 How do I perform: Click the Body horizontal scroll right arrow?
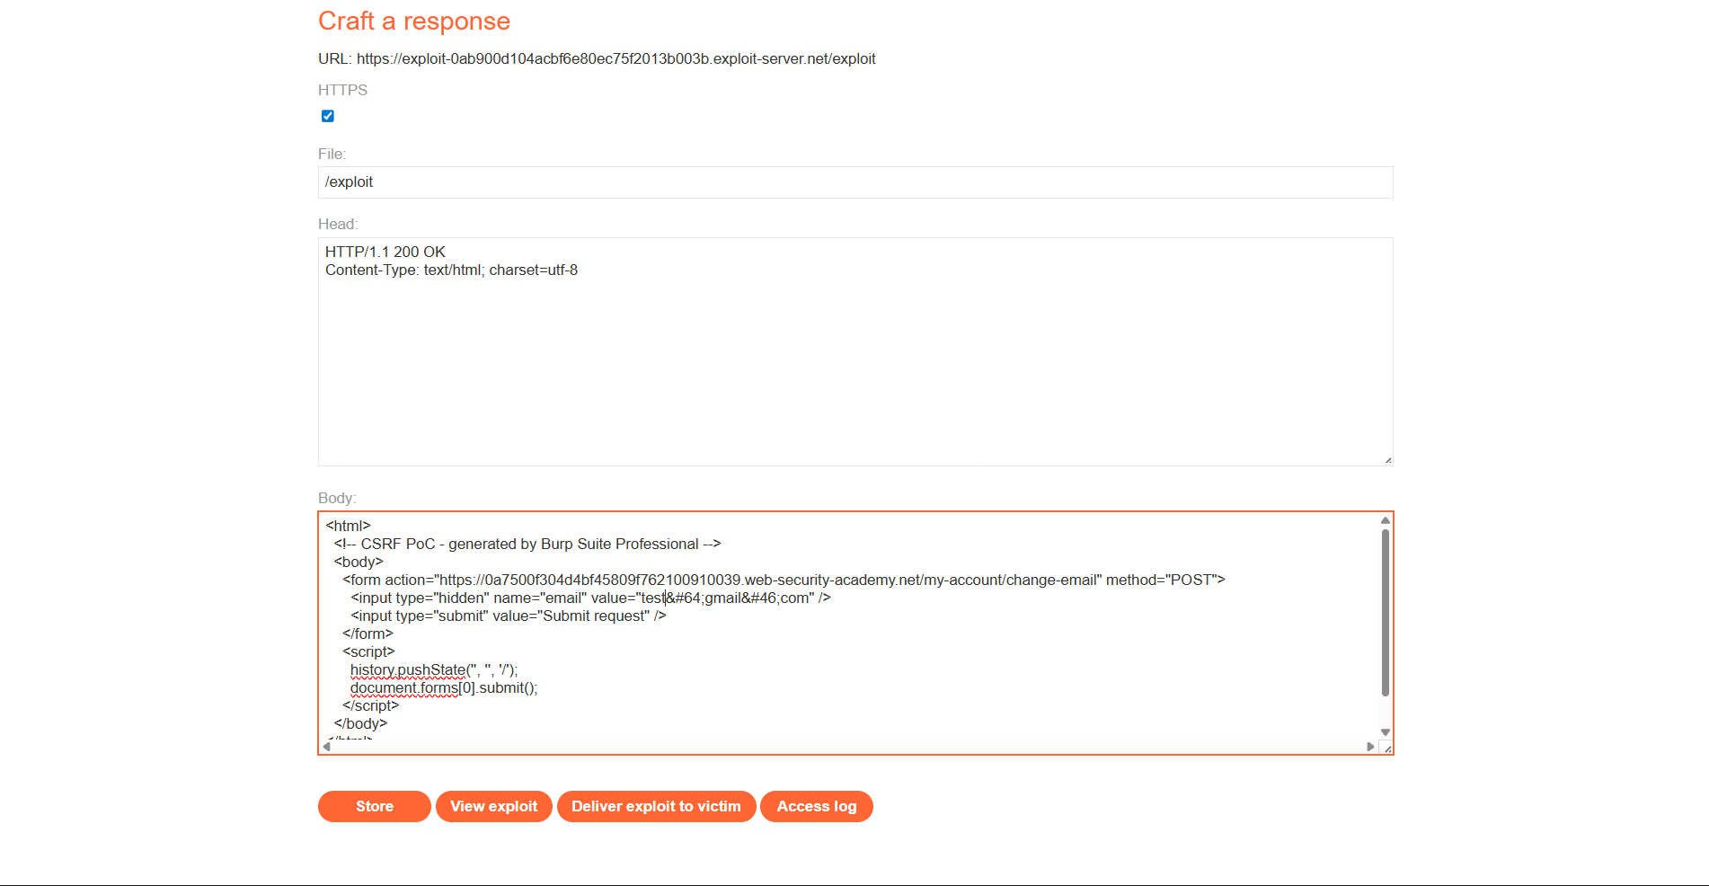point(1370,747)
